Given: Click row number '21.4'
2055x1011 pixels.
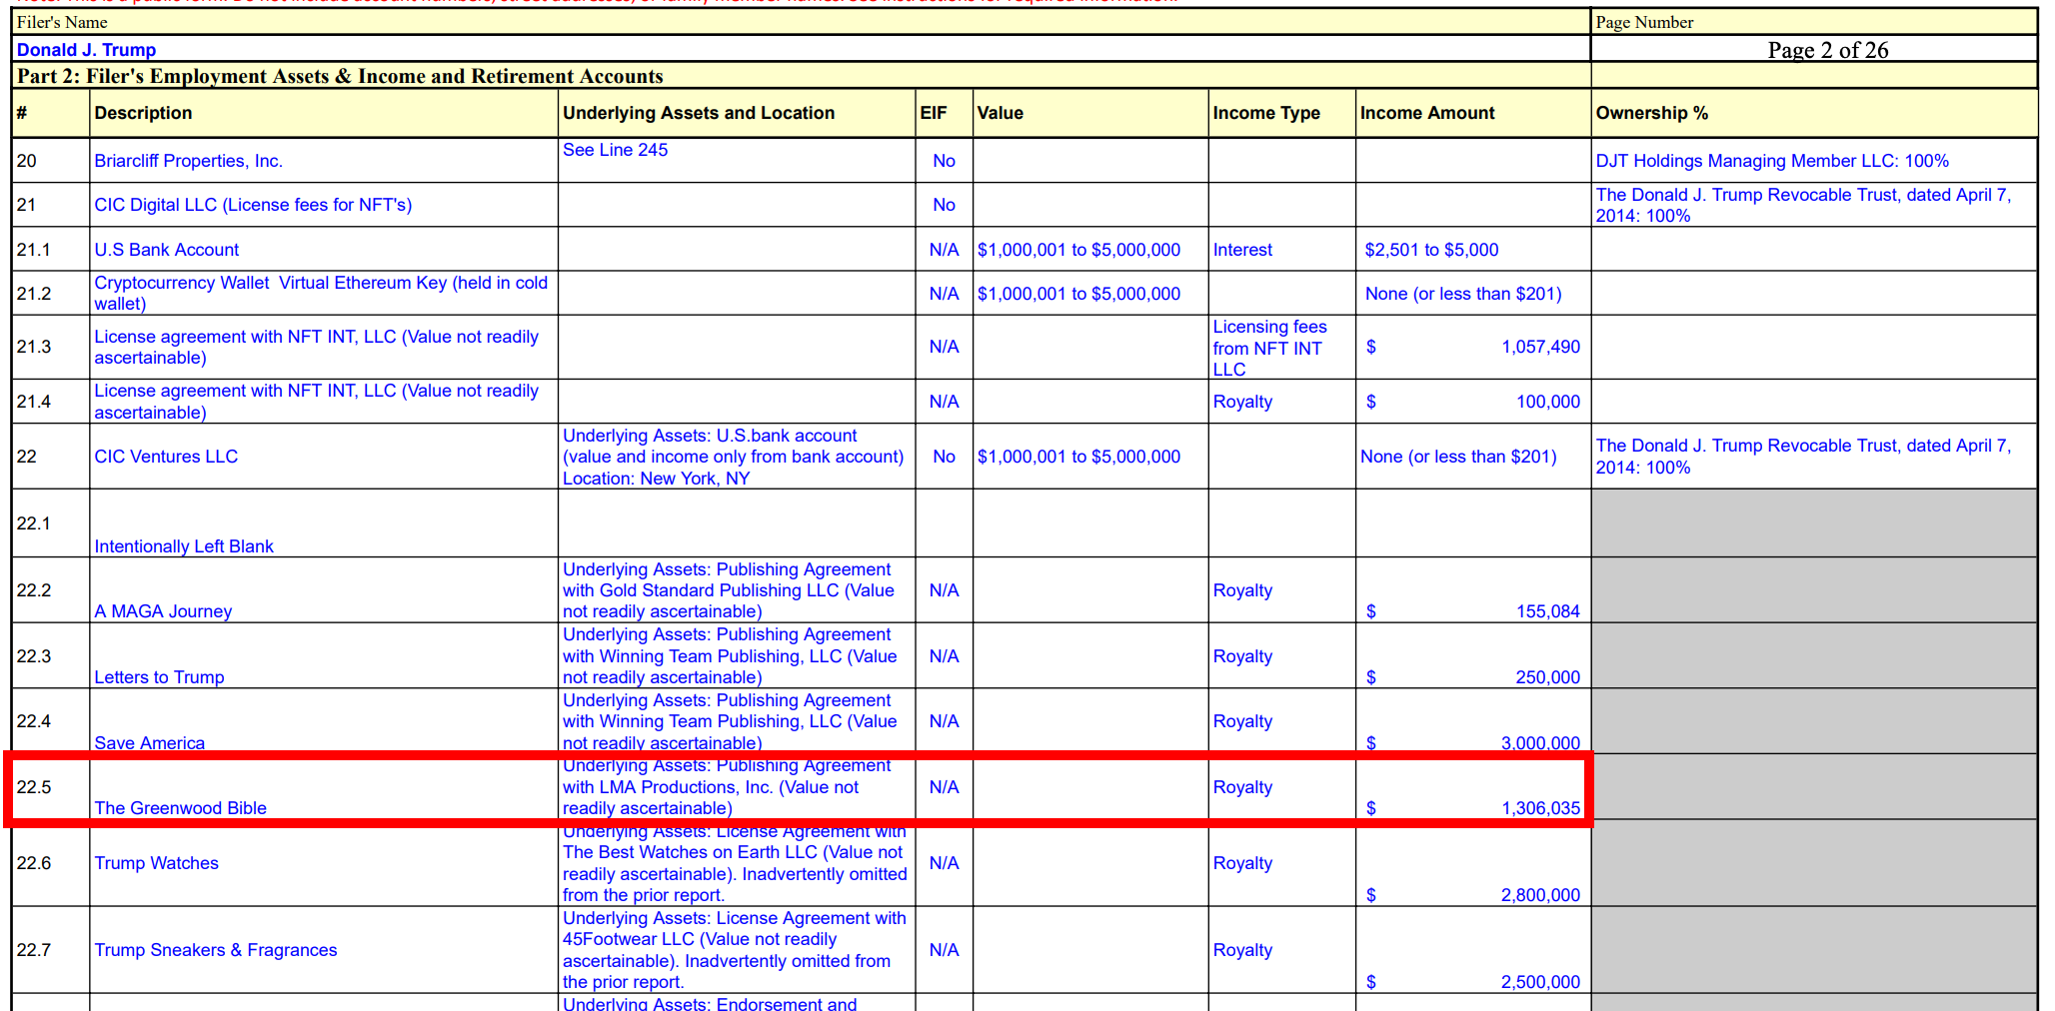Looking at the screenshot, I should point(33,402).
